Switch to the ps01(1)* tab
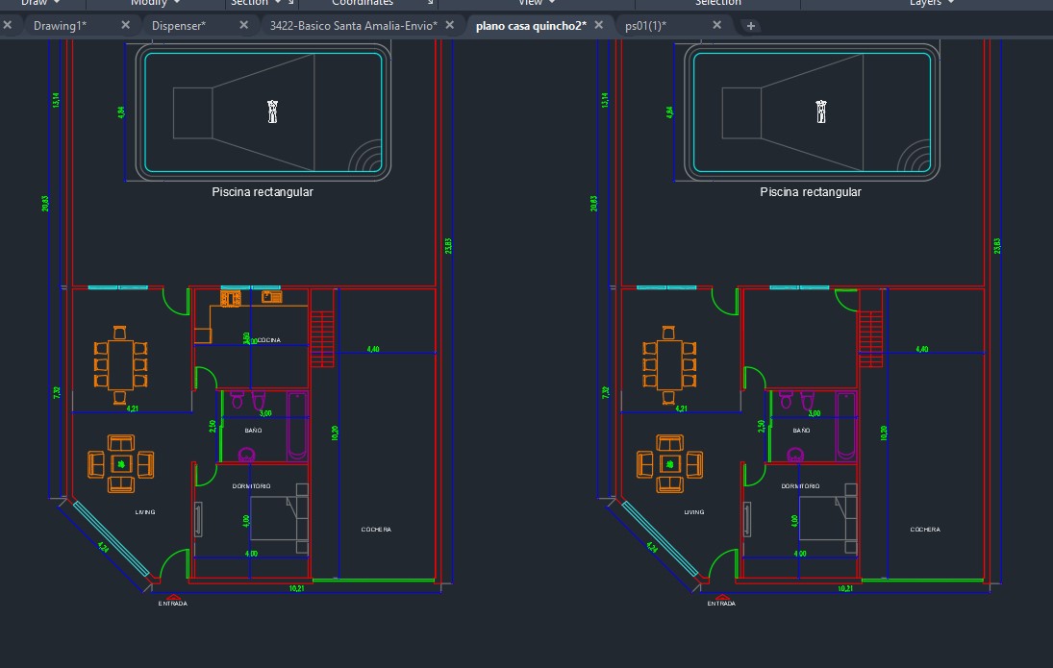1053x668 pixels. pos(645,25)
